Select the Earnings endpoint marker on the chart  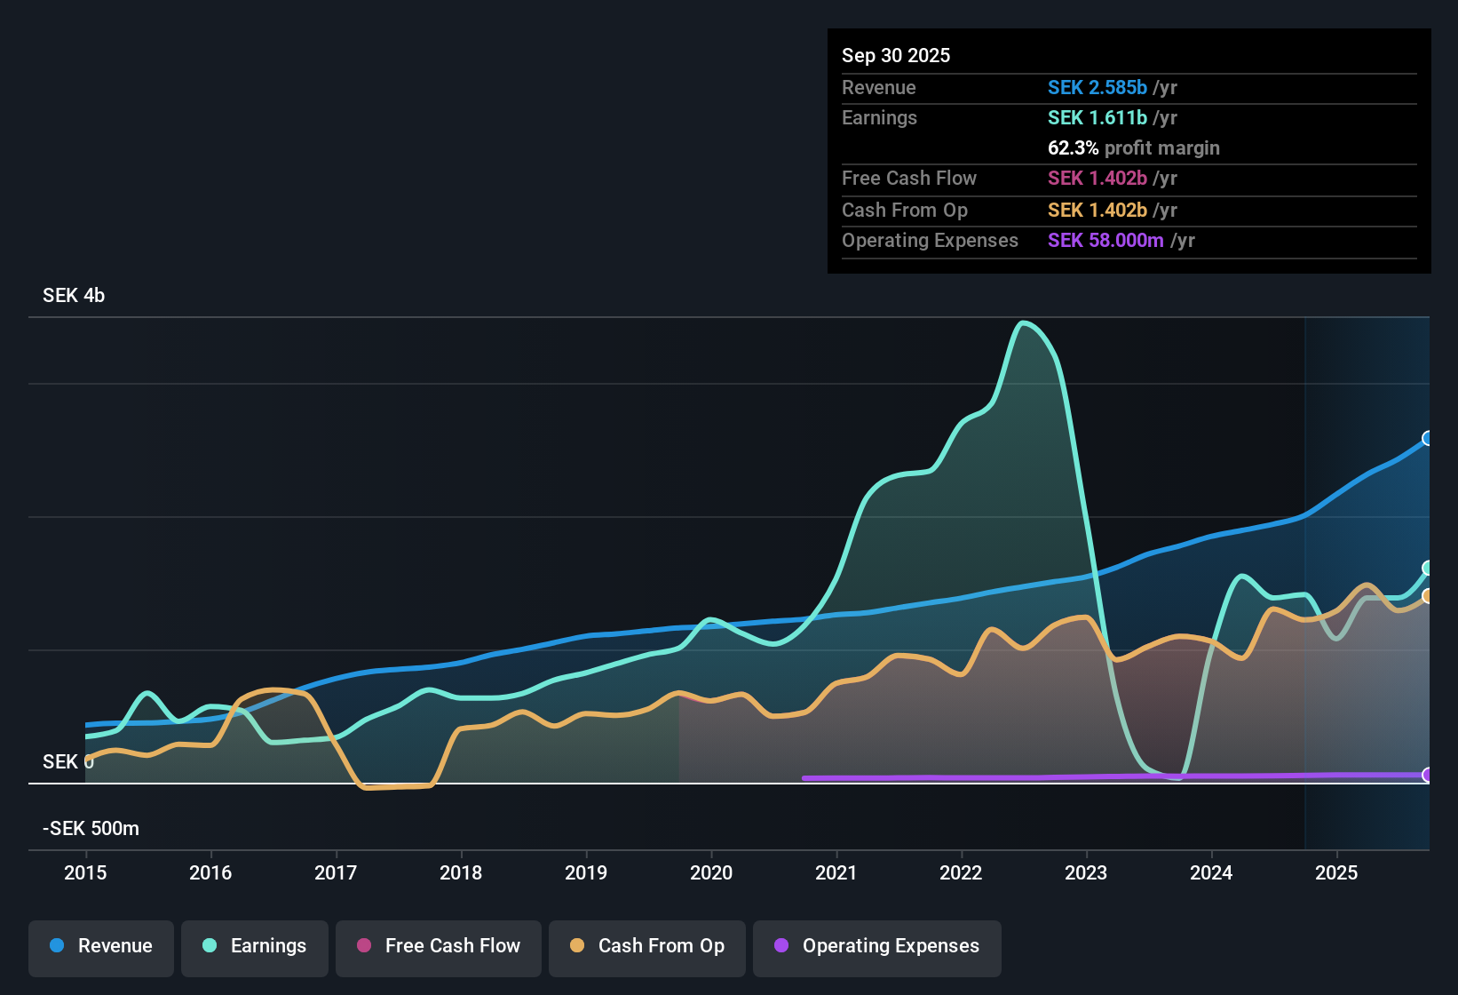1429,567
